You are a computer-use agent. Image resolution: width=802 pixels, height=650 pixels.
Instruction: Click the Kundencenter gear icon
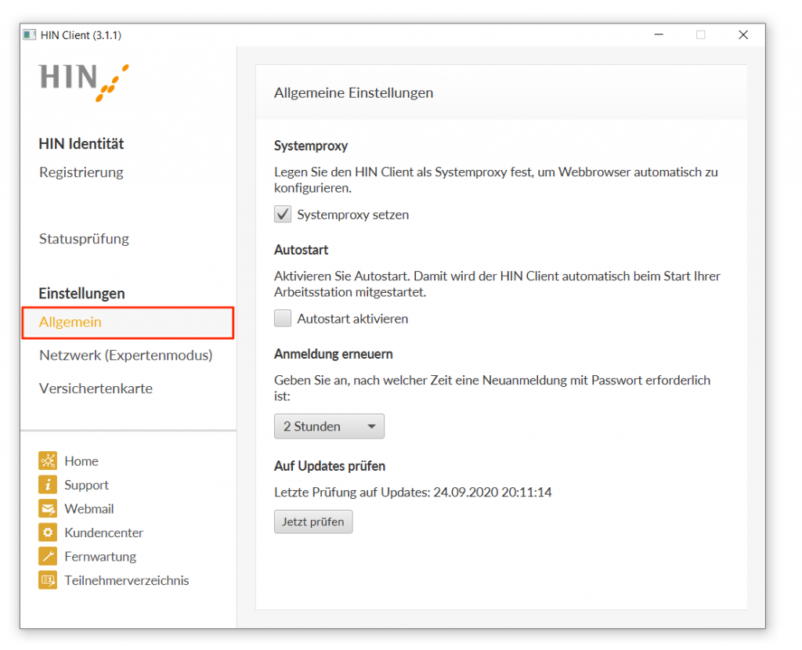click(48, 533)
